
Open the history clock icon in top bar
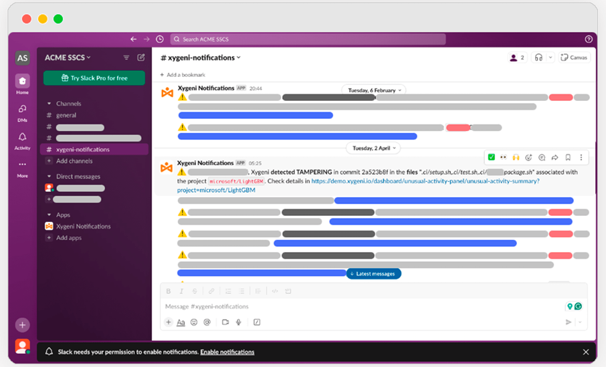click(x=160, y=39)
